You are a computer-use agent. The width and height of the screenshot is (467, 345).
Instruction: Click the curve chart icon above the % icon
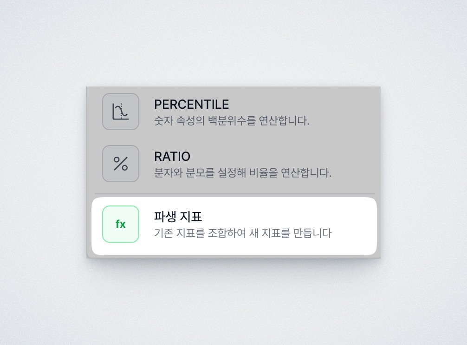click(120, 111)
